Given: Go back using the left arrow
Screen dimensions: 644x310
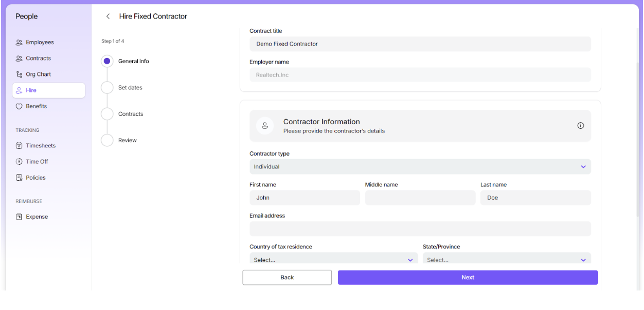Looking at the screenshot, I should tap(108, 16).
